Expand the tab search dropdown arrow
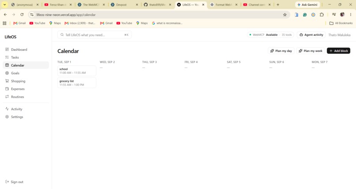Screen dimensions: 356x189 coord(4,4)
